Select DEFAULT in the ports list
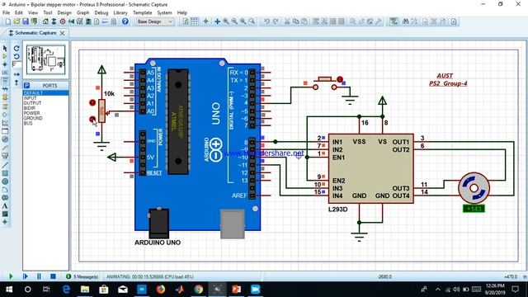The height and width of the screenshot is (297, 528). click(46, 92)
